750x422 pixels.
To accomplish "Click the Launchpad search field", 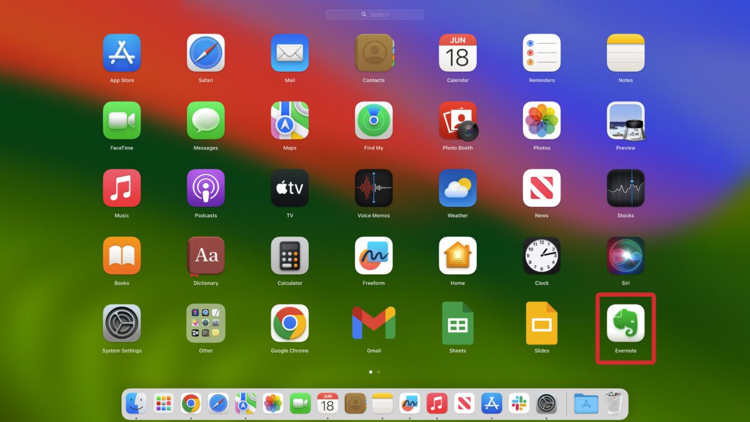I will click(x=375, y=14).
